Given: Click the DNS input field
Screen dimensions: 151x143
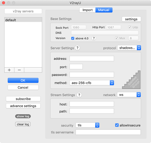Looking at the screenshot, I should [105, 33].
